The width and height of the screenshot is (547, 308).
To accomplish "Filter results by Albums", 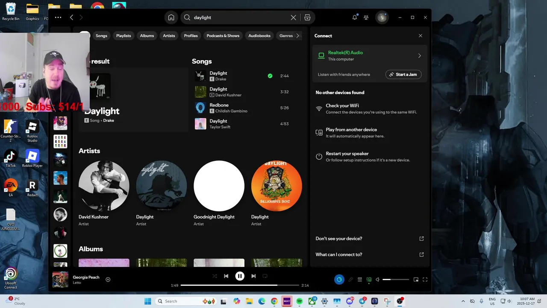I will pos(147,36).
